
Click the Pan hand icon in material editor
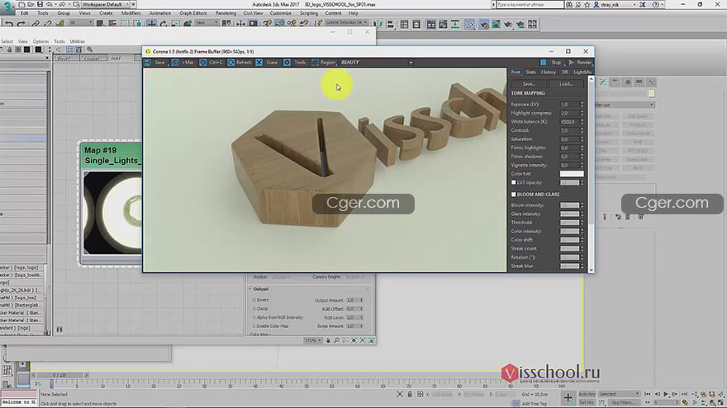328,340
